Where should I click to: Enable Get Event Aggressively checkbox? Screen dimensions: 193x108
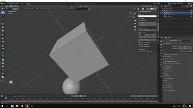tap(139, 52)
